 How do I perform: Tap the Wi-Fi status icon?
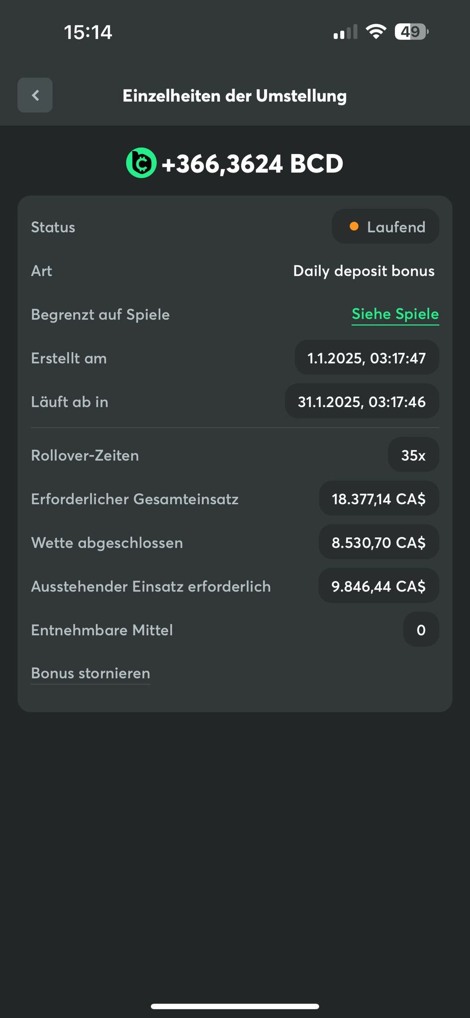(376, 32)
